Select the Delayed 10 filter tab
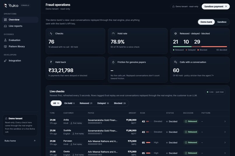 (103, 103)
